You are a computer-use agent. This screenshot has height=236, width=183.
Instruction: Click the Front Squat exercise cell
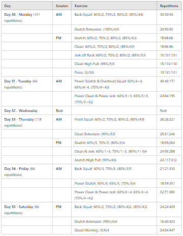pyautogui.click(x=114, y=122)
